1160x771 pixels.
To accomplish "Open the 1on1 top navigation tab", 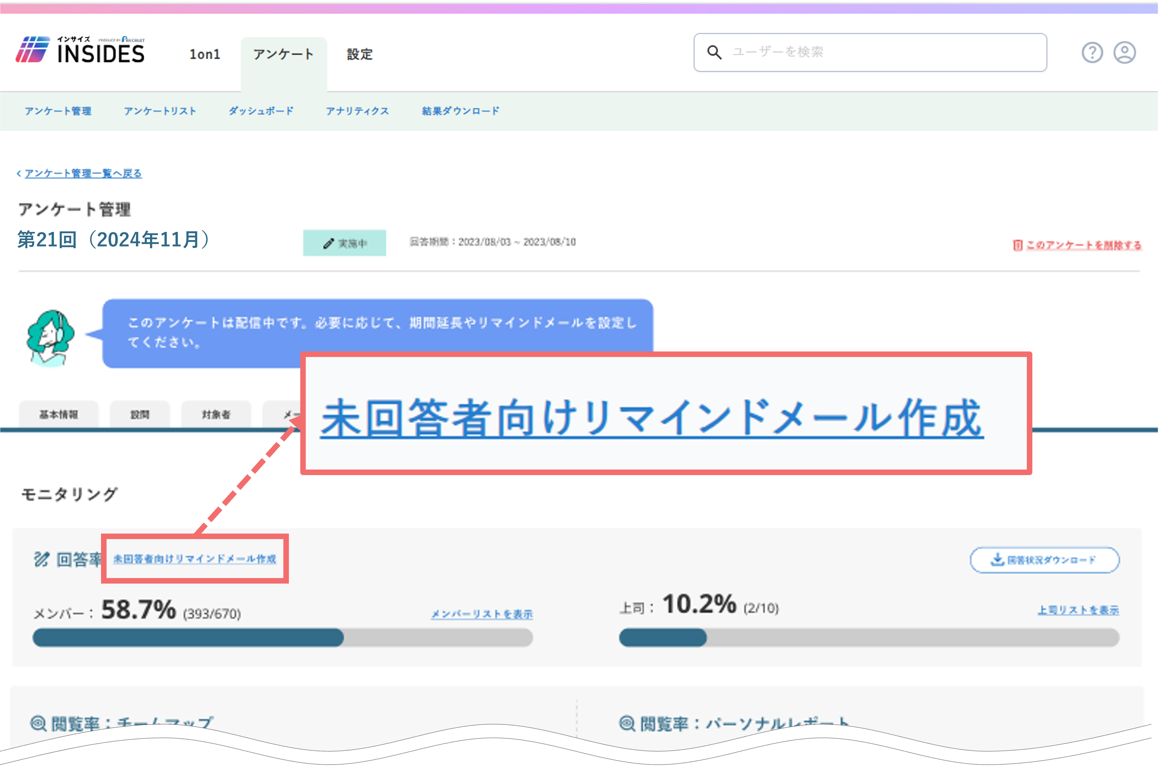I will (x=205, y=54).
